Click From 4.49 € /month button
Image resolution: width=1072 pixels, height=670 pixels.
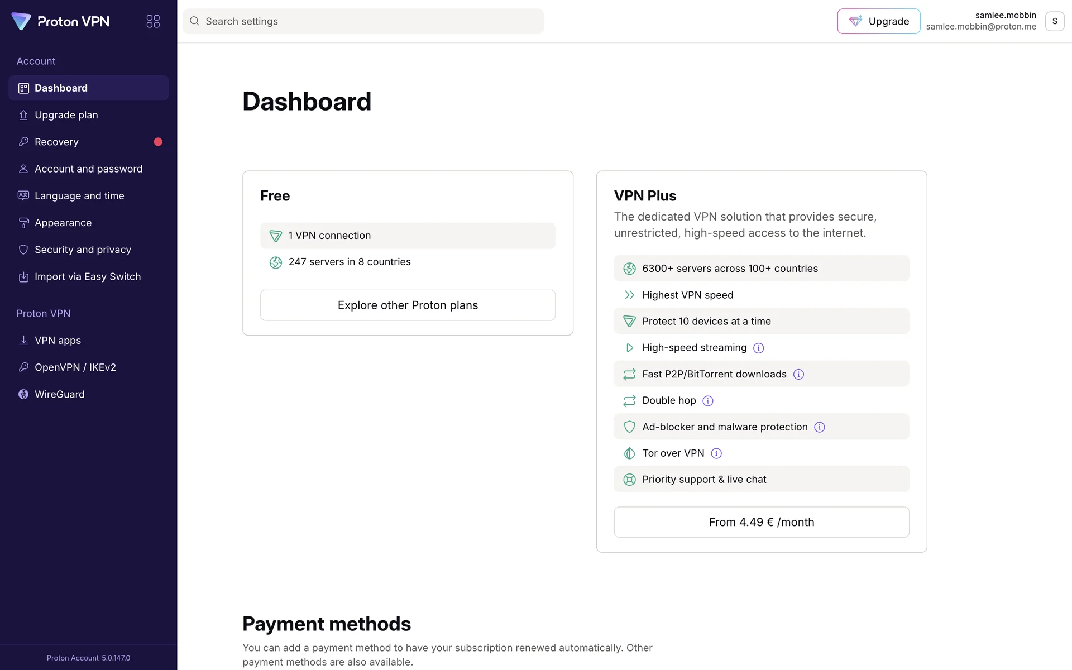pyautogui.click(x=761, y=522)
